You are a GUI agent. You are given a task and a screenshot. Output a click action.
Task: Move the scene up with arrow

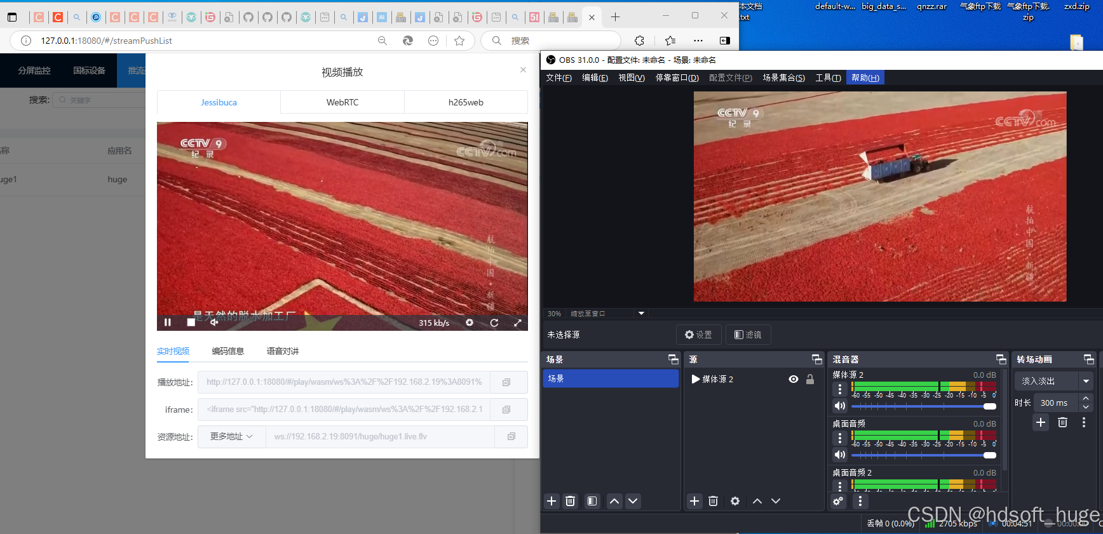pyautogui.click(x=614, y=501)
